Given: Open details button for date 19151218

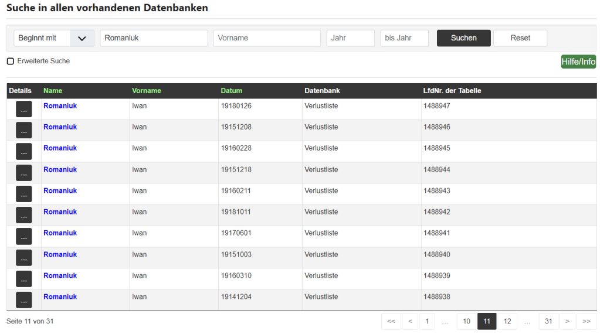Looking at the screenshot, I should 23,173.
